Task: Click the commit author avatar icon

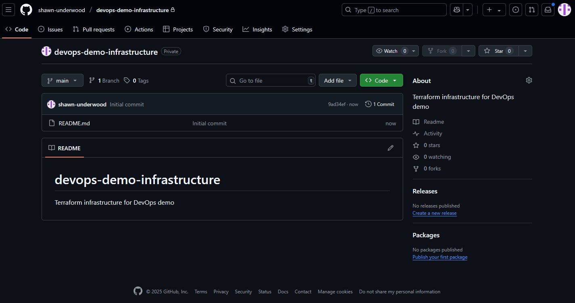Action: [51, 104]
